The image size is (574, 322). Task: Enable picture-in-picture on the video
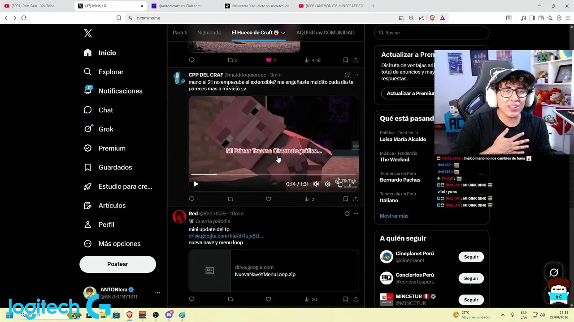(x=339, y=184)
